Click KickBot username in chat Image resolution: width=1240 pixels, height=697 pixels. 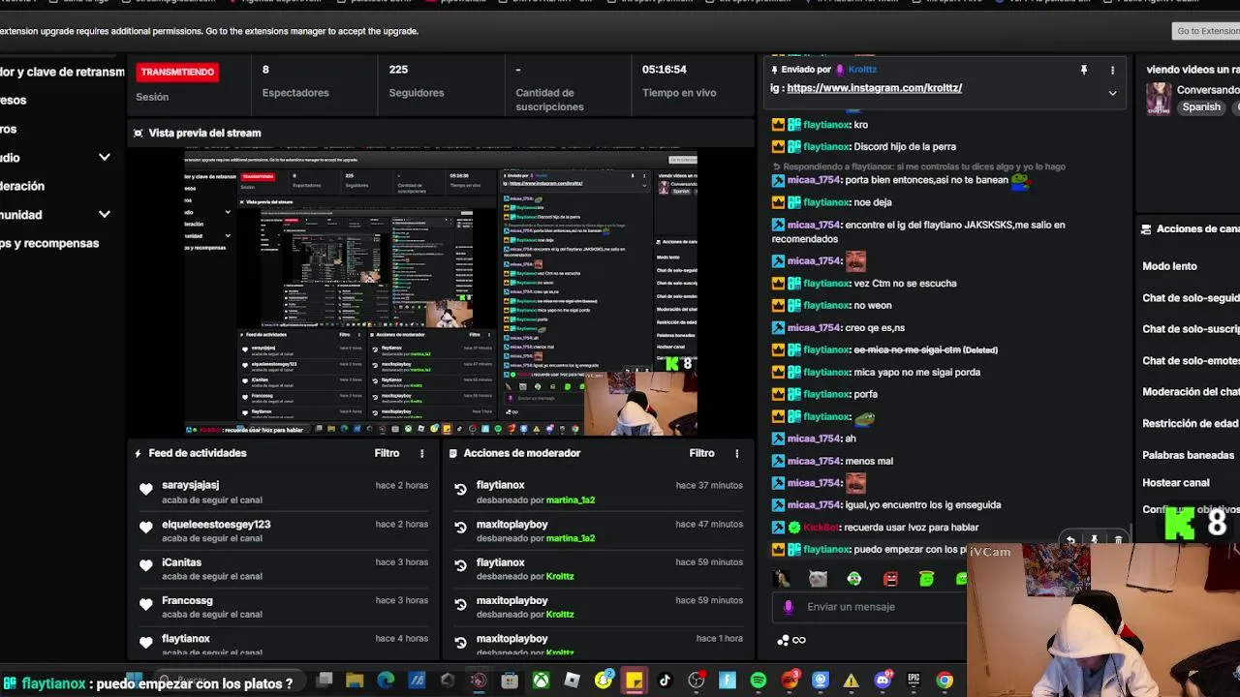coord(821,528)
